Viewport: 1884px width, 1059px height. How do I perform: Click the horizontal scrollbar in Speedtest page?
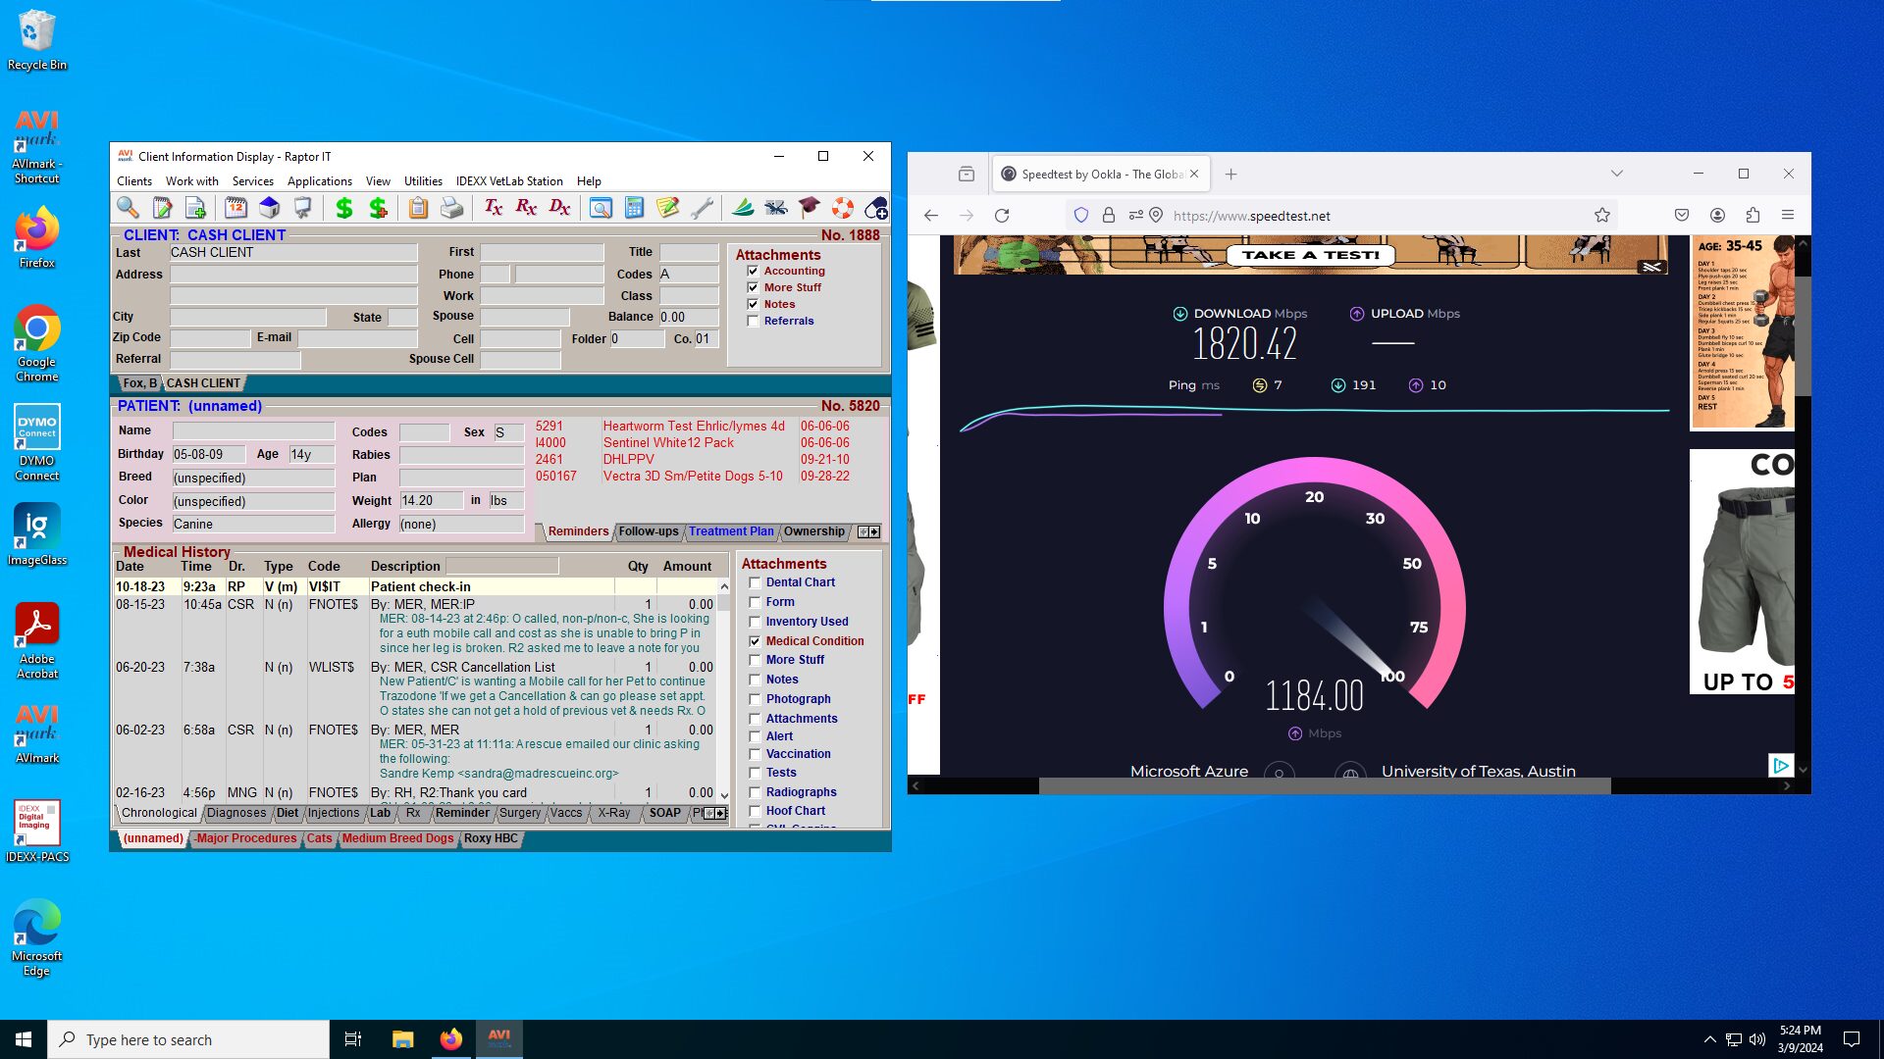click(1324, 786)
